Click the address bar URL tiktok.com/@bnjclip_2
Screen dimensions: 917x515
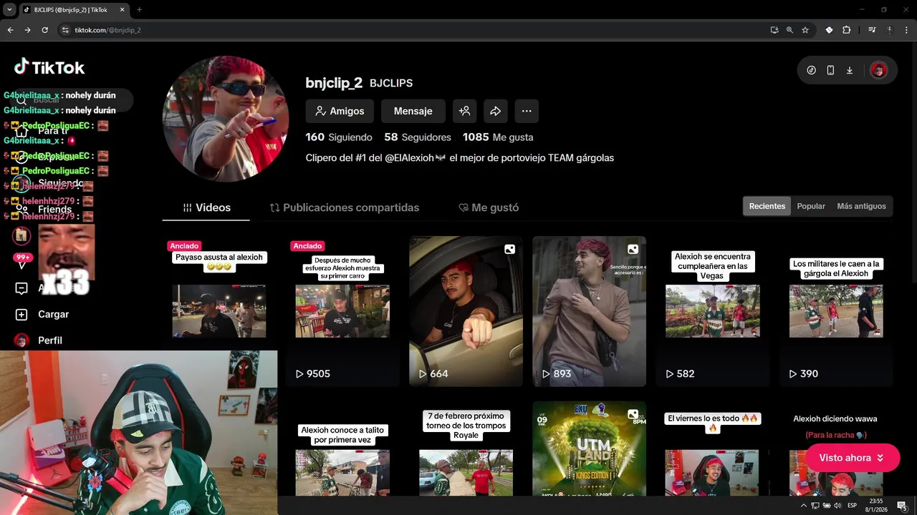tap(107, 30)
